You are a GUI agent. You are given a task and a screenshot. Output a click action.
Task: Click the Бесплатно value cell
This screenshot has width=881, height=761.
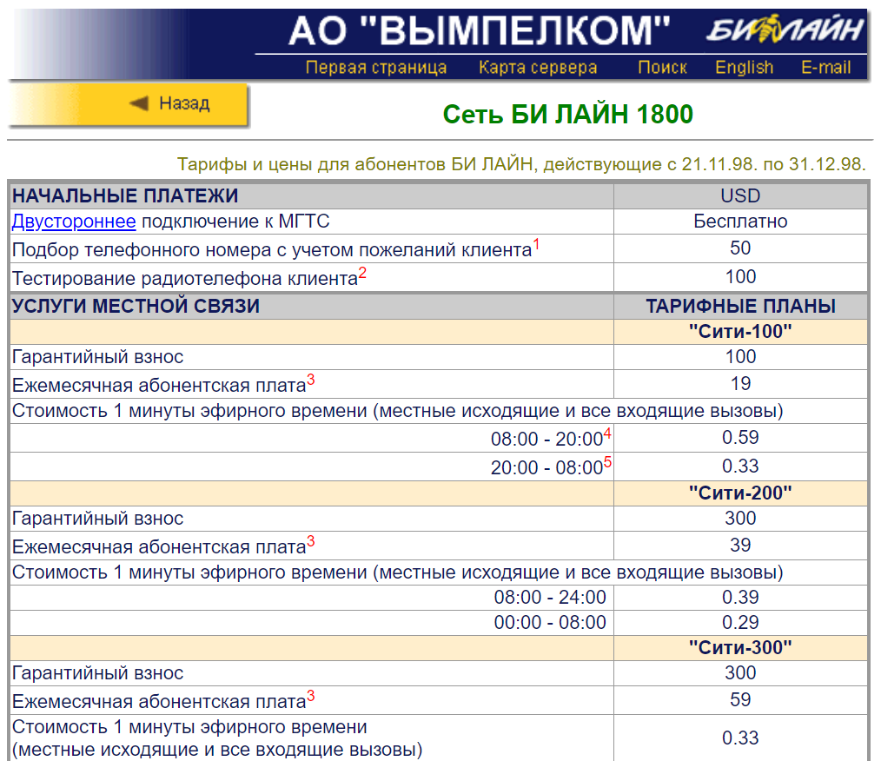(x=740, y=222)
